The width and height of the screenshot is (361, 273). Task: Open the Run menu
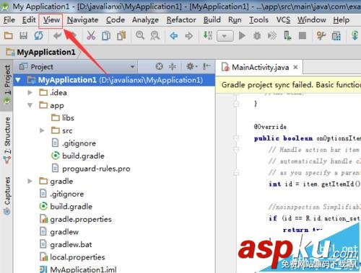(235, 20)
